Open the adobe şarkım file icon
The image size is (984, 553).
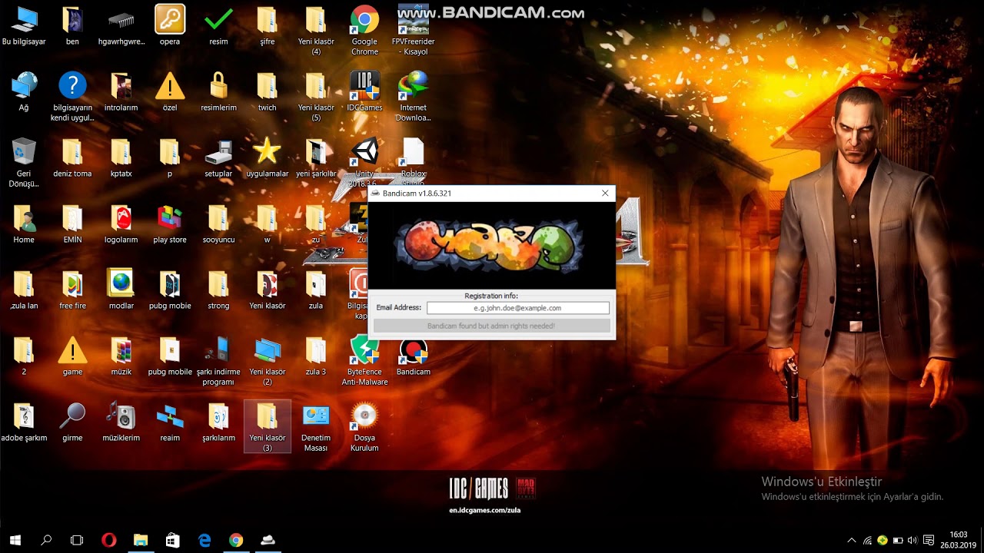tap(24, 416)
